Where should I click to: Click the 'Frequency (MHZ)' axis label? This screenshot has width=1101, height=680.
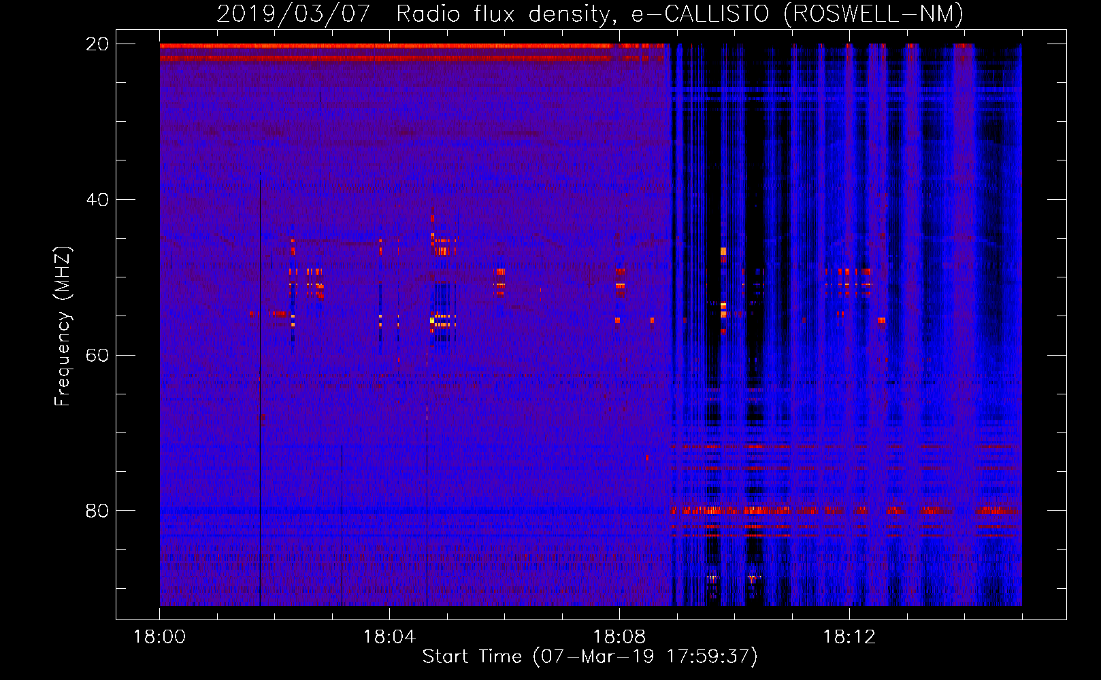[x=63, y=326]
